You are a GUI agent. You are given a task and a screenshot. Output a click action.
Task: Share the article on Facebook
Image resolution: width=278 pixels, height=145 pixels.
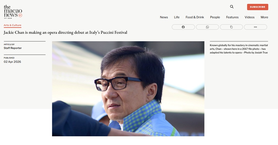tap(183, 27)
